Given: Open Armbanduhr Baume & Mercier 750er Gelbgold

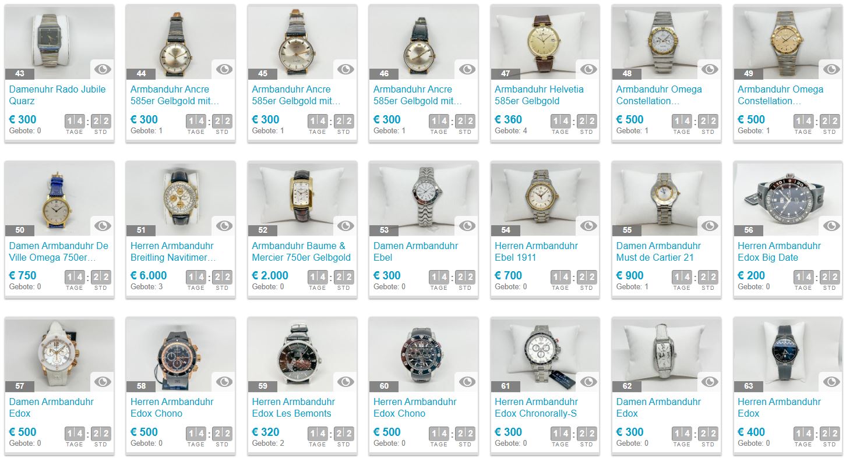Looking at the screenshot, I should [301, 251].
